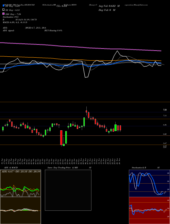The image size is (170, 224).
Task: Select the '200 Day = 7.38' label
Action: click(13, 14)
